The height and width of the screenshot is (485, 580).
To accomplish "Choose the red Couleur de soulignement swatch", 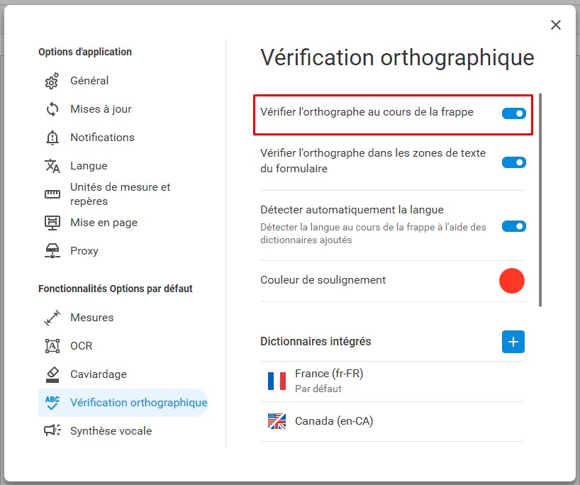I will [512, 281].
